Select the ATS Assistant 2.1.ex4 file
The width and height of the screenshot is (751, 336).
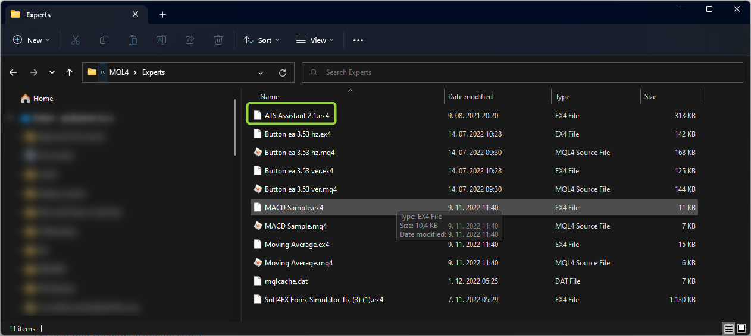tap(296, 116)
